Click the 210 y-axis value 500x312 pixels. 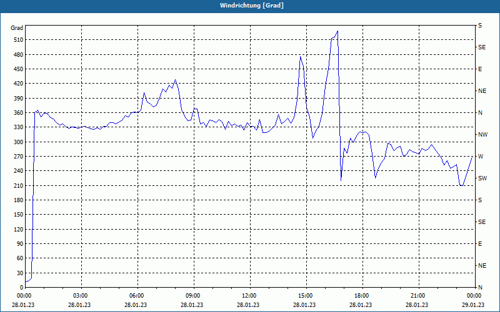[x=19, y=185]
